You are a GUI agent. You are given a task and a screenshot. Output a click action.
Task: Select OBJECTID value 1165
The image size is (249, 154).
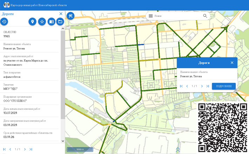click(x=7, y=36)
